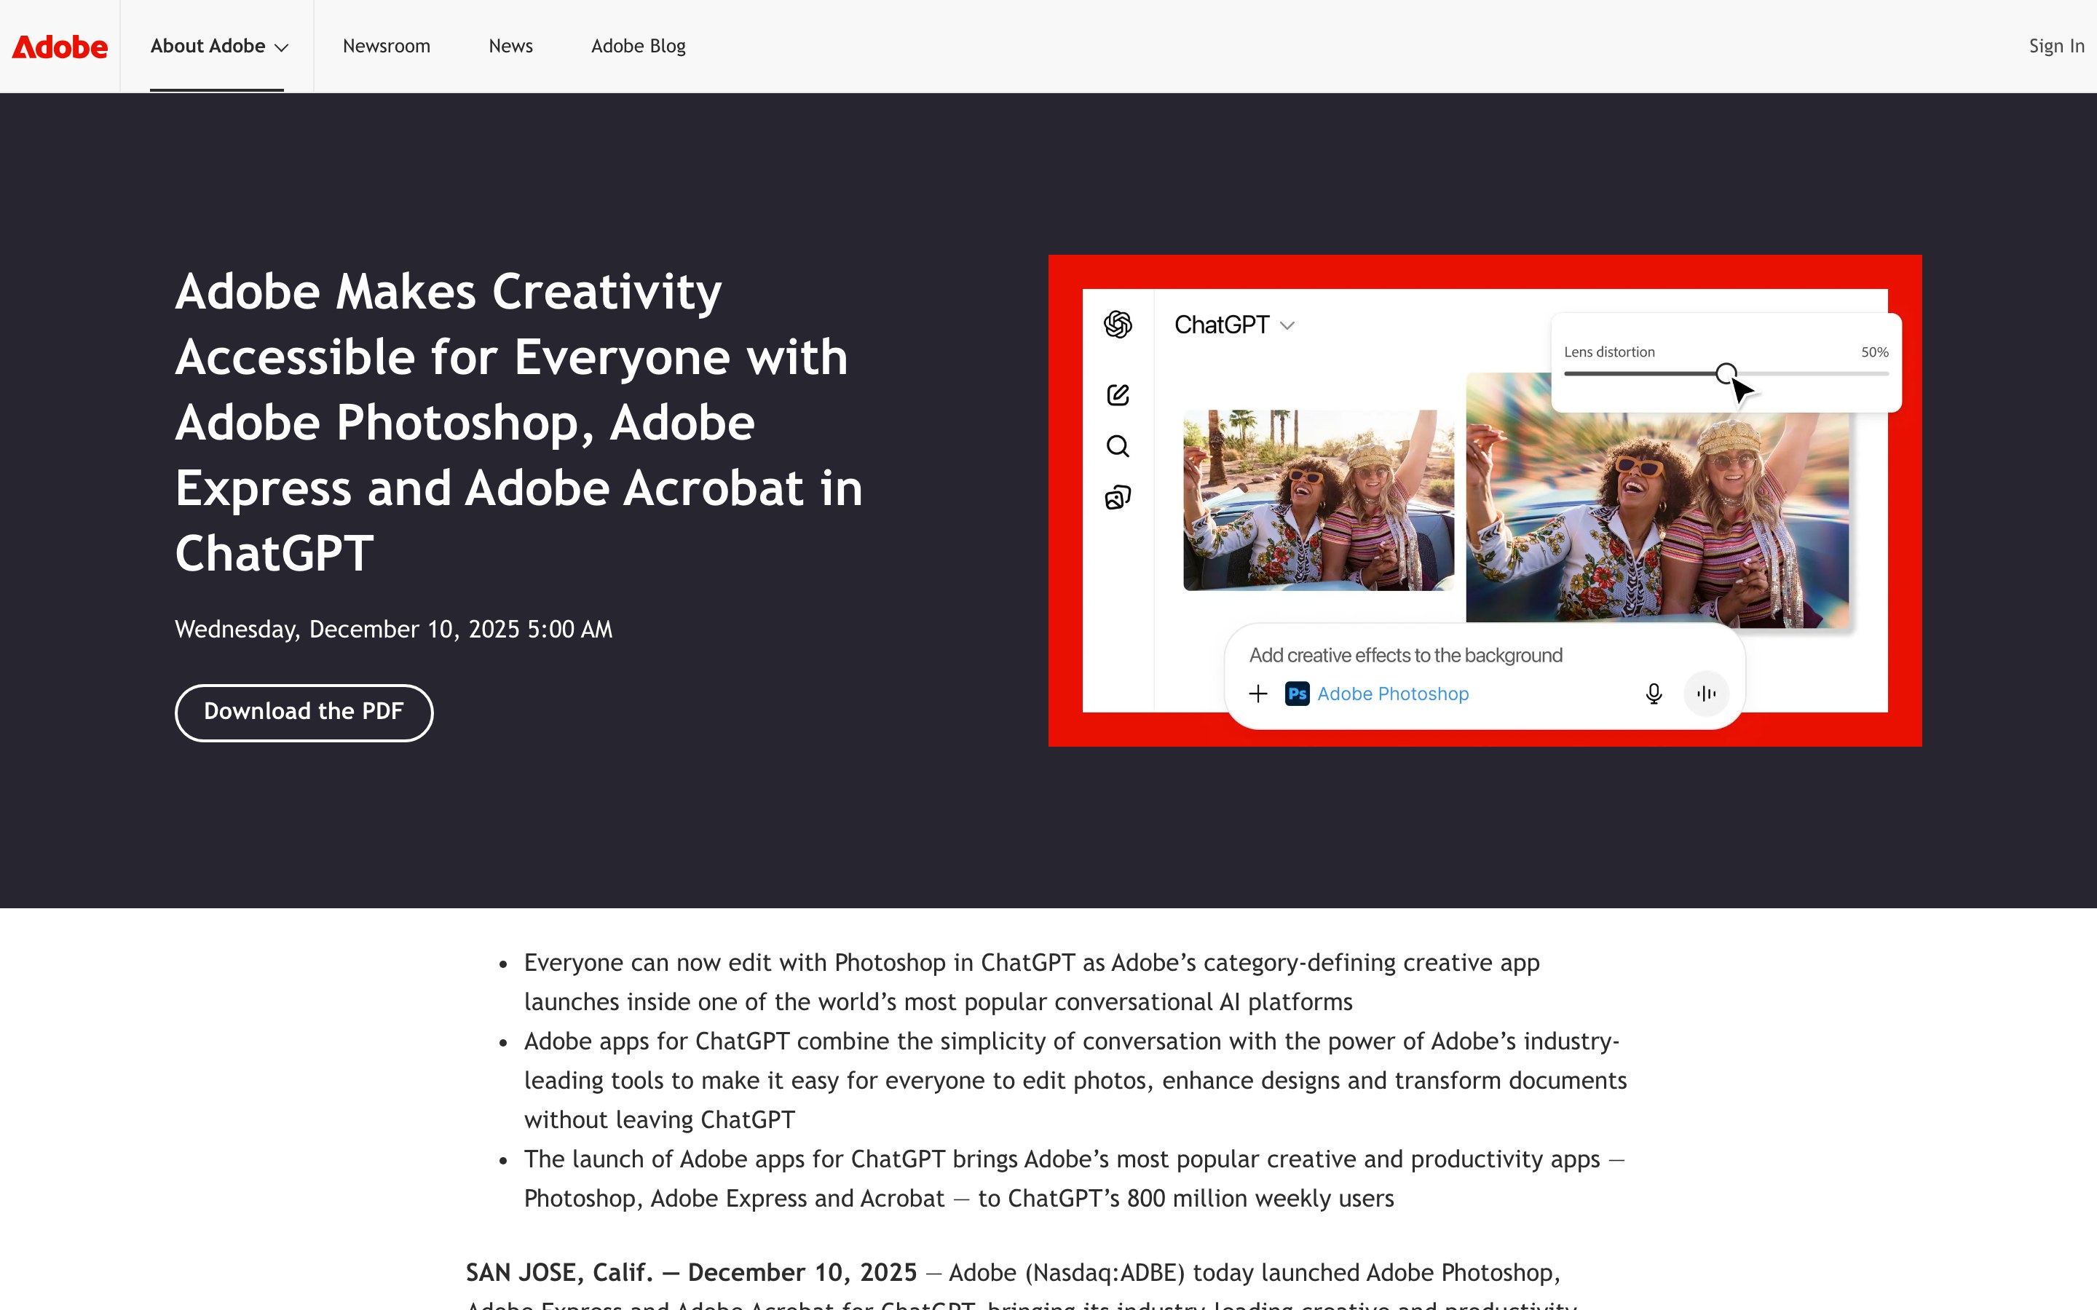Click the original photo thumbnail
2097x1310 pixels.
pos(1319,500)
